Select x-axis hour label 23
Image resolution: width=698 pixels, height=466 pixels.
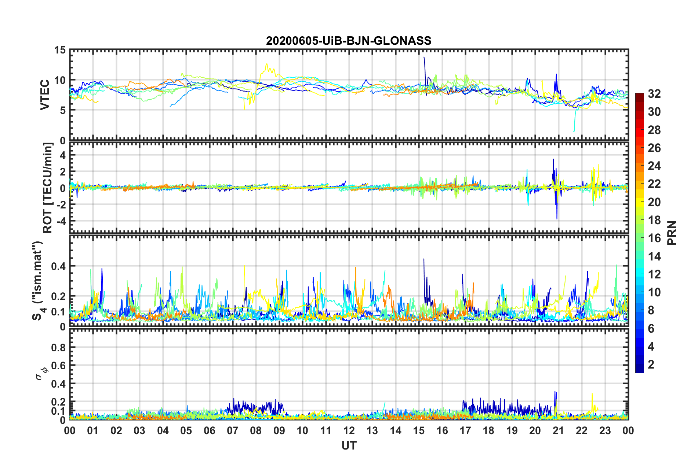pyautogui.click(x=605, y=430)
